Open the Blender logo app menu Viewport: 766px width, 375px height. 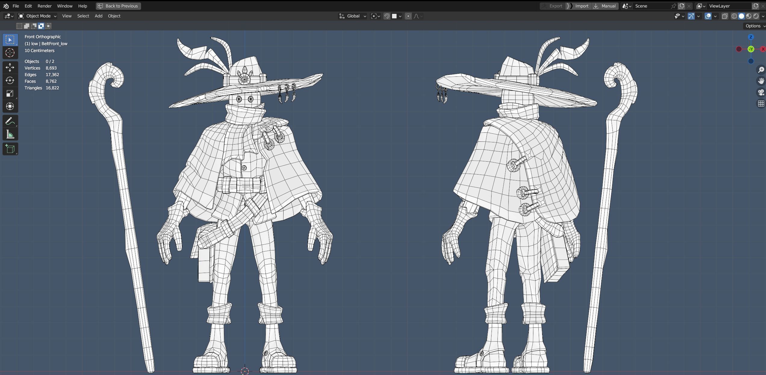[x=6, y=6]
